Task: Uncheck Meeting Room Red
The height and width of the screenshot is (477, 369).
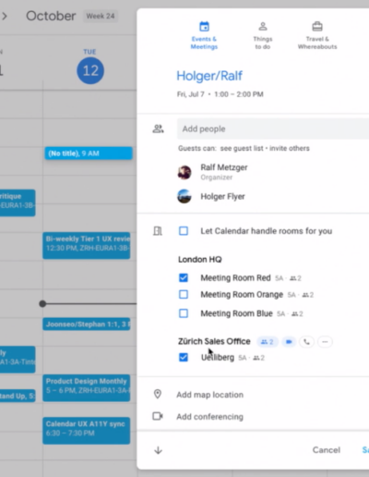Action: (x=184, y=277)
